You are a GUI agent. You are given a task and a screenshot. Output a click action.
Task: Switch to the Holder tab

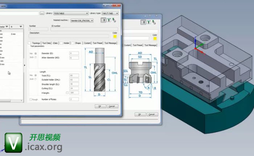coord(66,43)
